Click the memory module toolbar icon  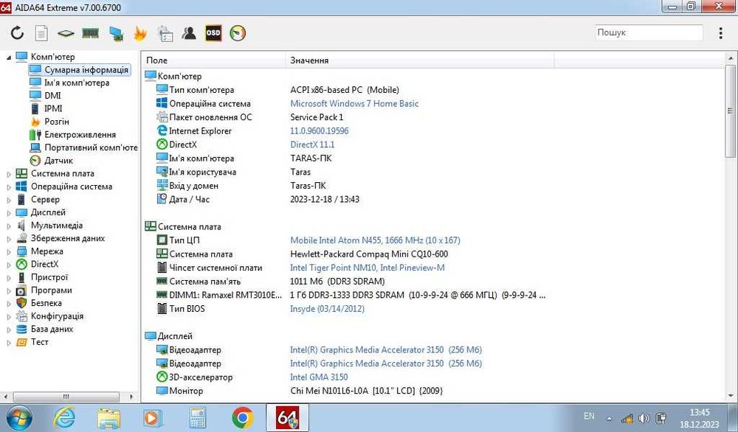pyautogui.click(x=90, y=33)
